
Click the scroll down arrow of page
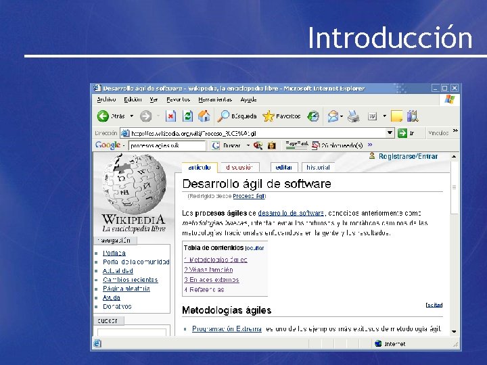(454, 331)
